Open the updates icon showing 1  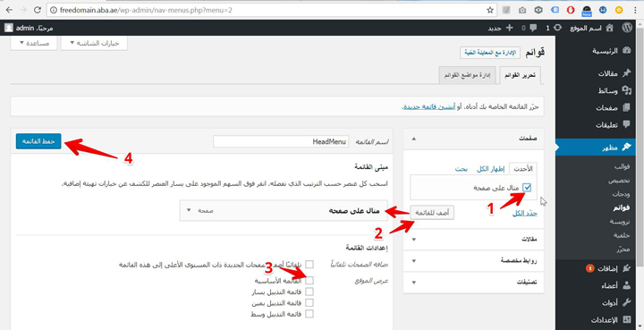coord(557,28)
